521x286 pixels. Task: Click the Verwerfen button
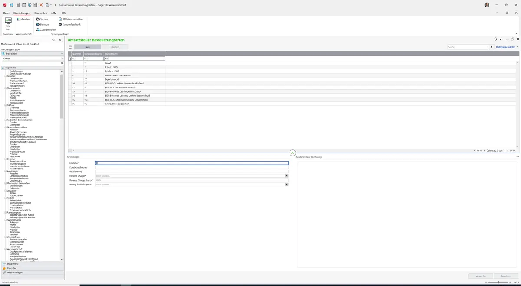[481, 276]
